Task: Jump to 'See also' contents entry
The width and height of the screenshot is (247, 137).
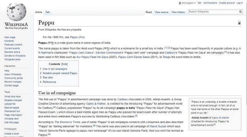Action: [x=48, y=77]
